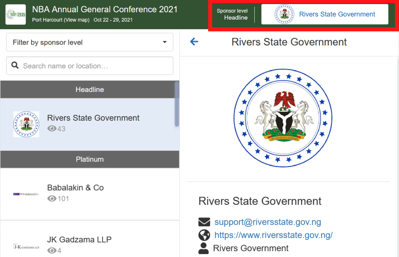
Task: Select the Headline section header
Action: (x=90, y=89)
